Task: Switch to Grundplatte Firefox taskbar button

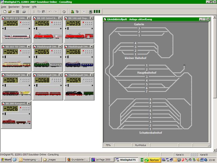Action: tap(78, 160)
